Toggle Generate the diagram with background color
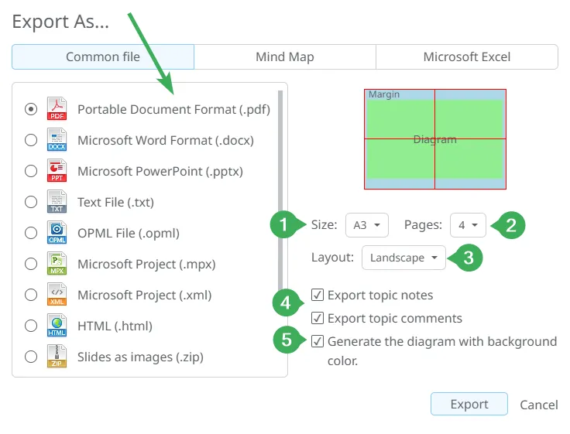Viewport: 570px width, 434px height. coord(318,341)
